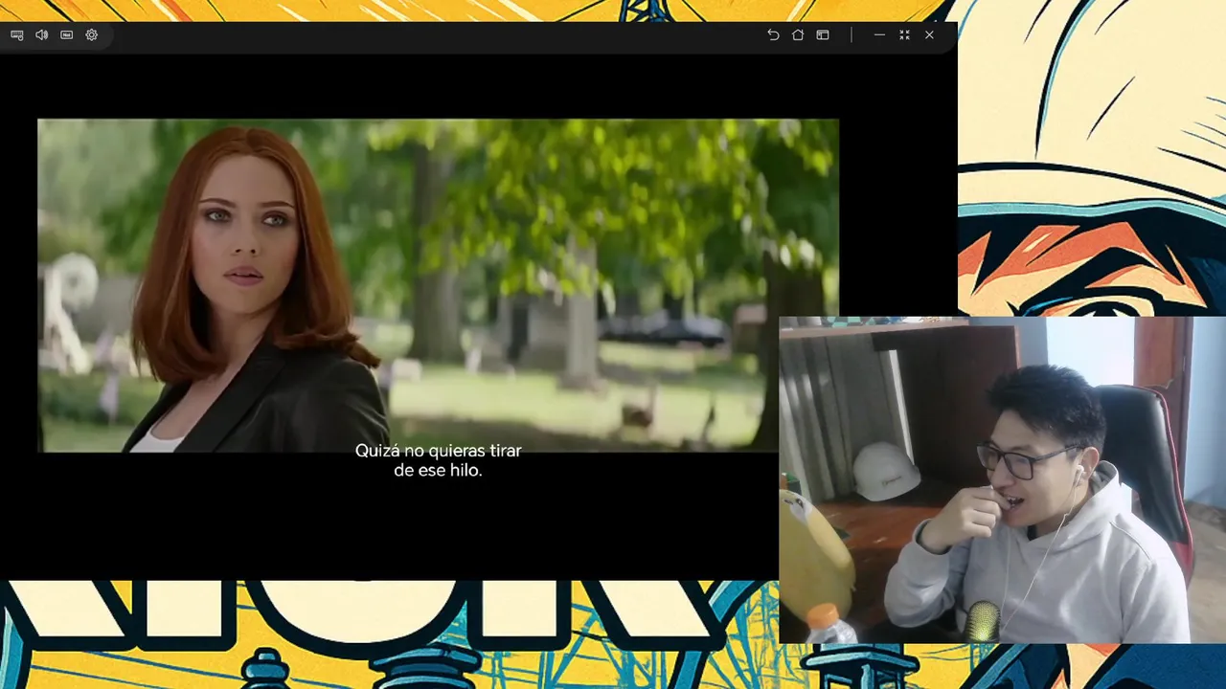The width and height of the screenshot is (1226, 689).
Task: Go to the Home screen icon
Action: [x=798, y=34]
